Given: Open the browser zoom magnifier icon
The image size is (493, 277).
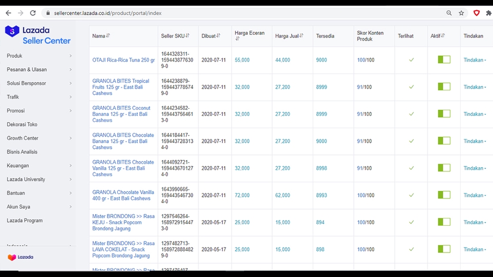Looking at the screenshot, I should (449, 13).
